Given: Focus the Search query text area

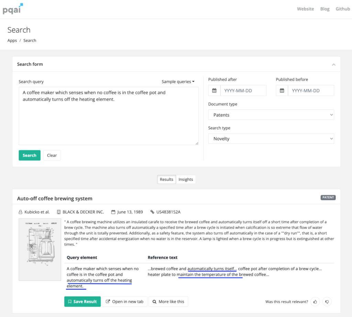Looking at the screenshot, I should pos(108,116).
